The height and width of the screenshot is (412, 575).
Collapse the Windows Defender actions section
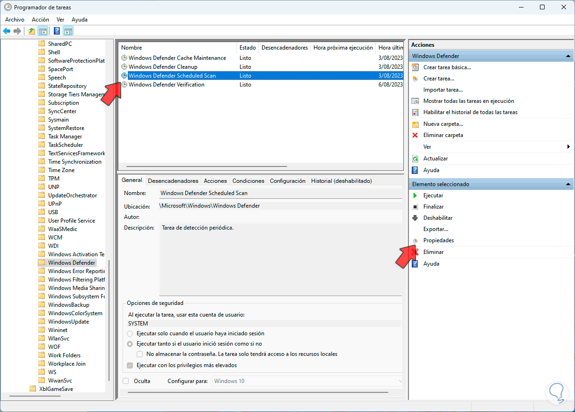[568, 56]
